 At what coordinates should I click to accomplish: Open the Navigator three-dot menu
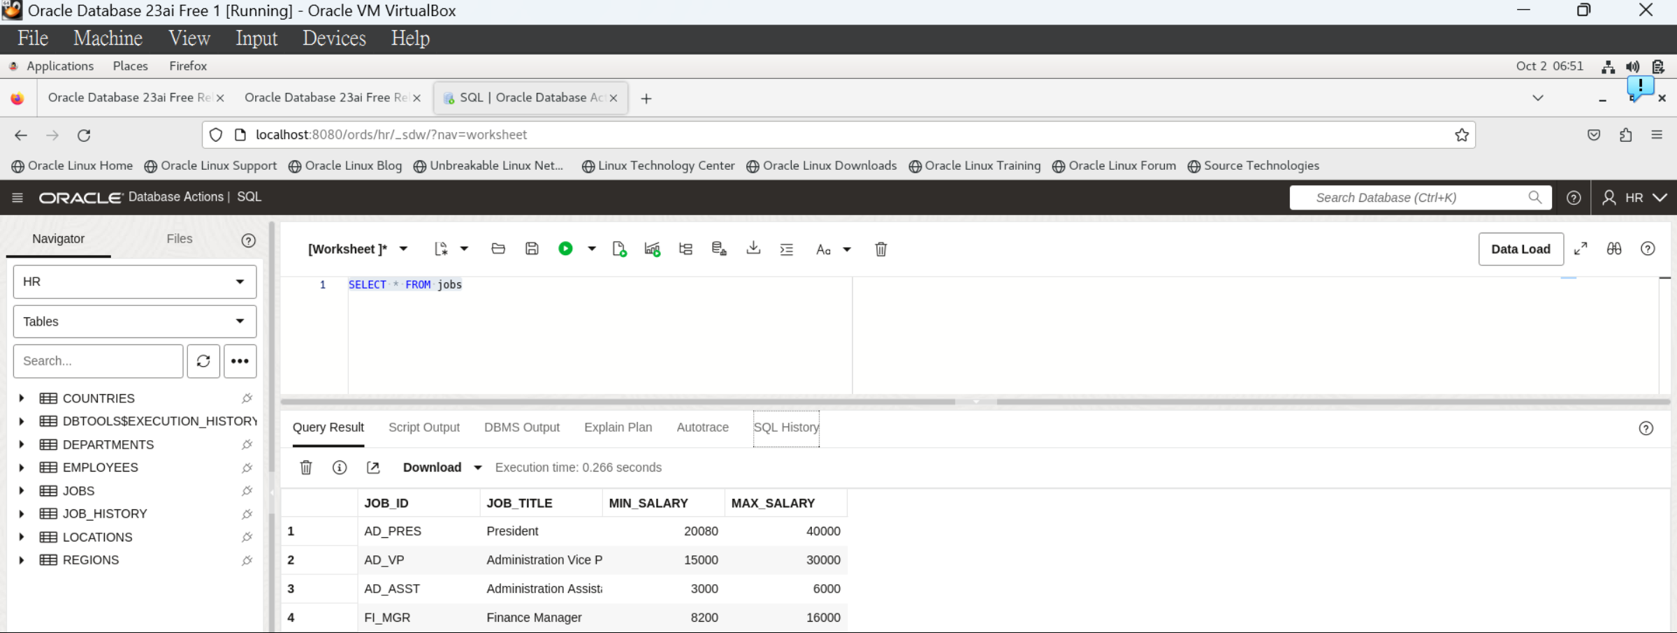point(240,361)
